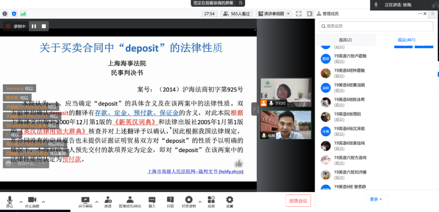
Task: Switch to the 嘉宾(2) tab
Action: click(345, 40)
